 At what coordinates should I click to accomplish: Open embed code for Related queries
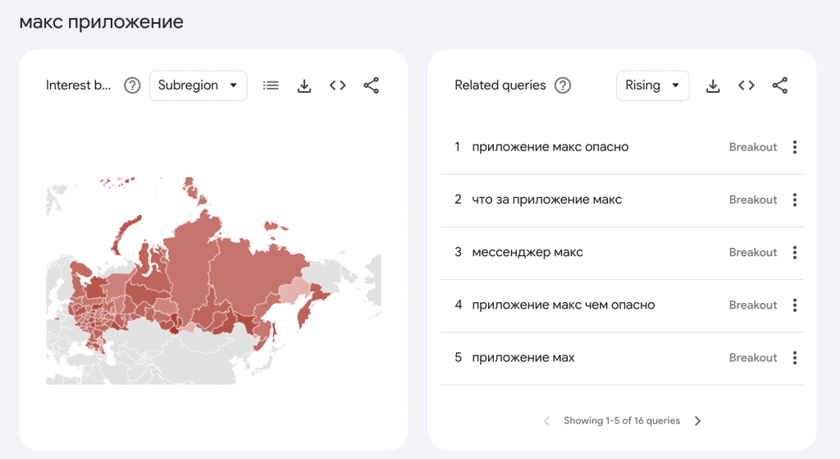[746, 85]
